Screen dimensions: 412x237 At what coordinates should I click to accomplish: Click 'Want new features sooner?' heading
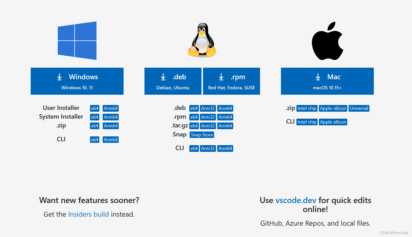(x=89, y=200)
